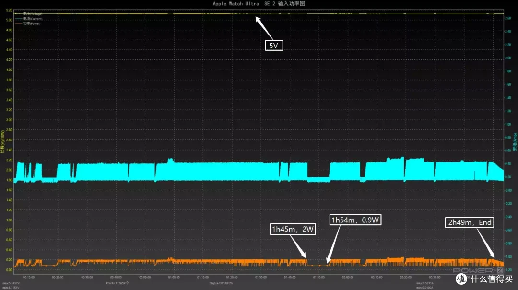Click the 功率 (Power) legend entry
The width and height of the screenshot is (518, 290).
point(28,23)
